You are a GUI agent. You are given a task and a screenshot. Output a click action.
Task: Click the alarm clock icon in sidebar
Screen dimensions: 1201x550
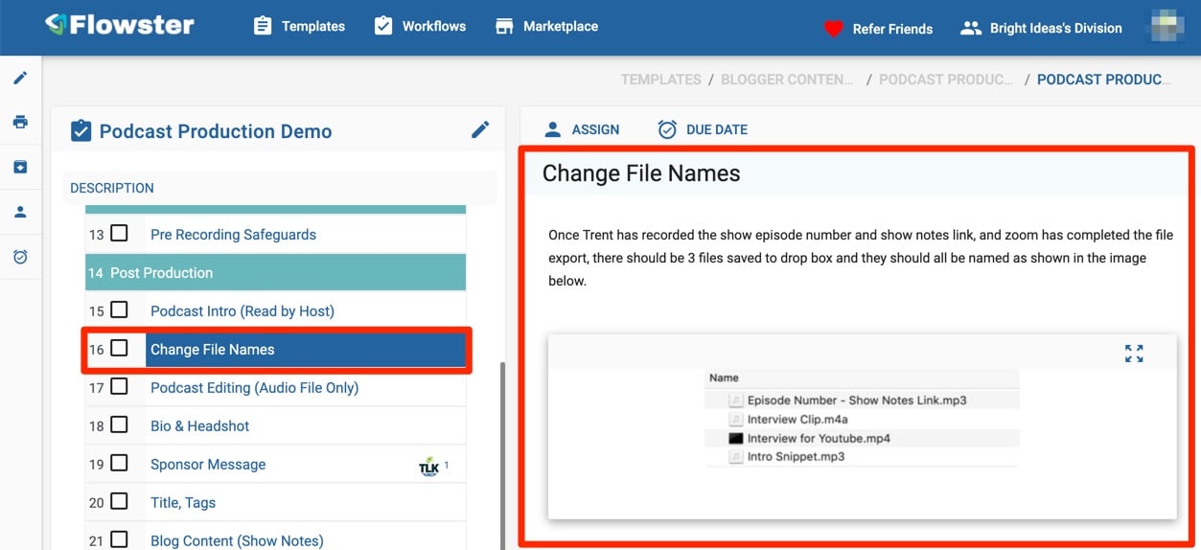click(20, 257)
